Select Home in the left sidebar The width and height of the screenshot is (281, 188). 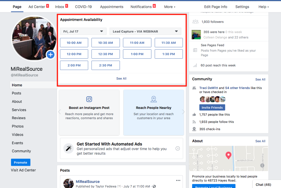click(x=33, y=85)
